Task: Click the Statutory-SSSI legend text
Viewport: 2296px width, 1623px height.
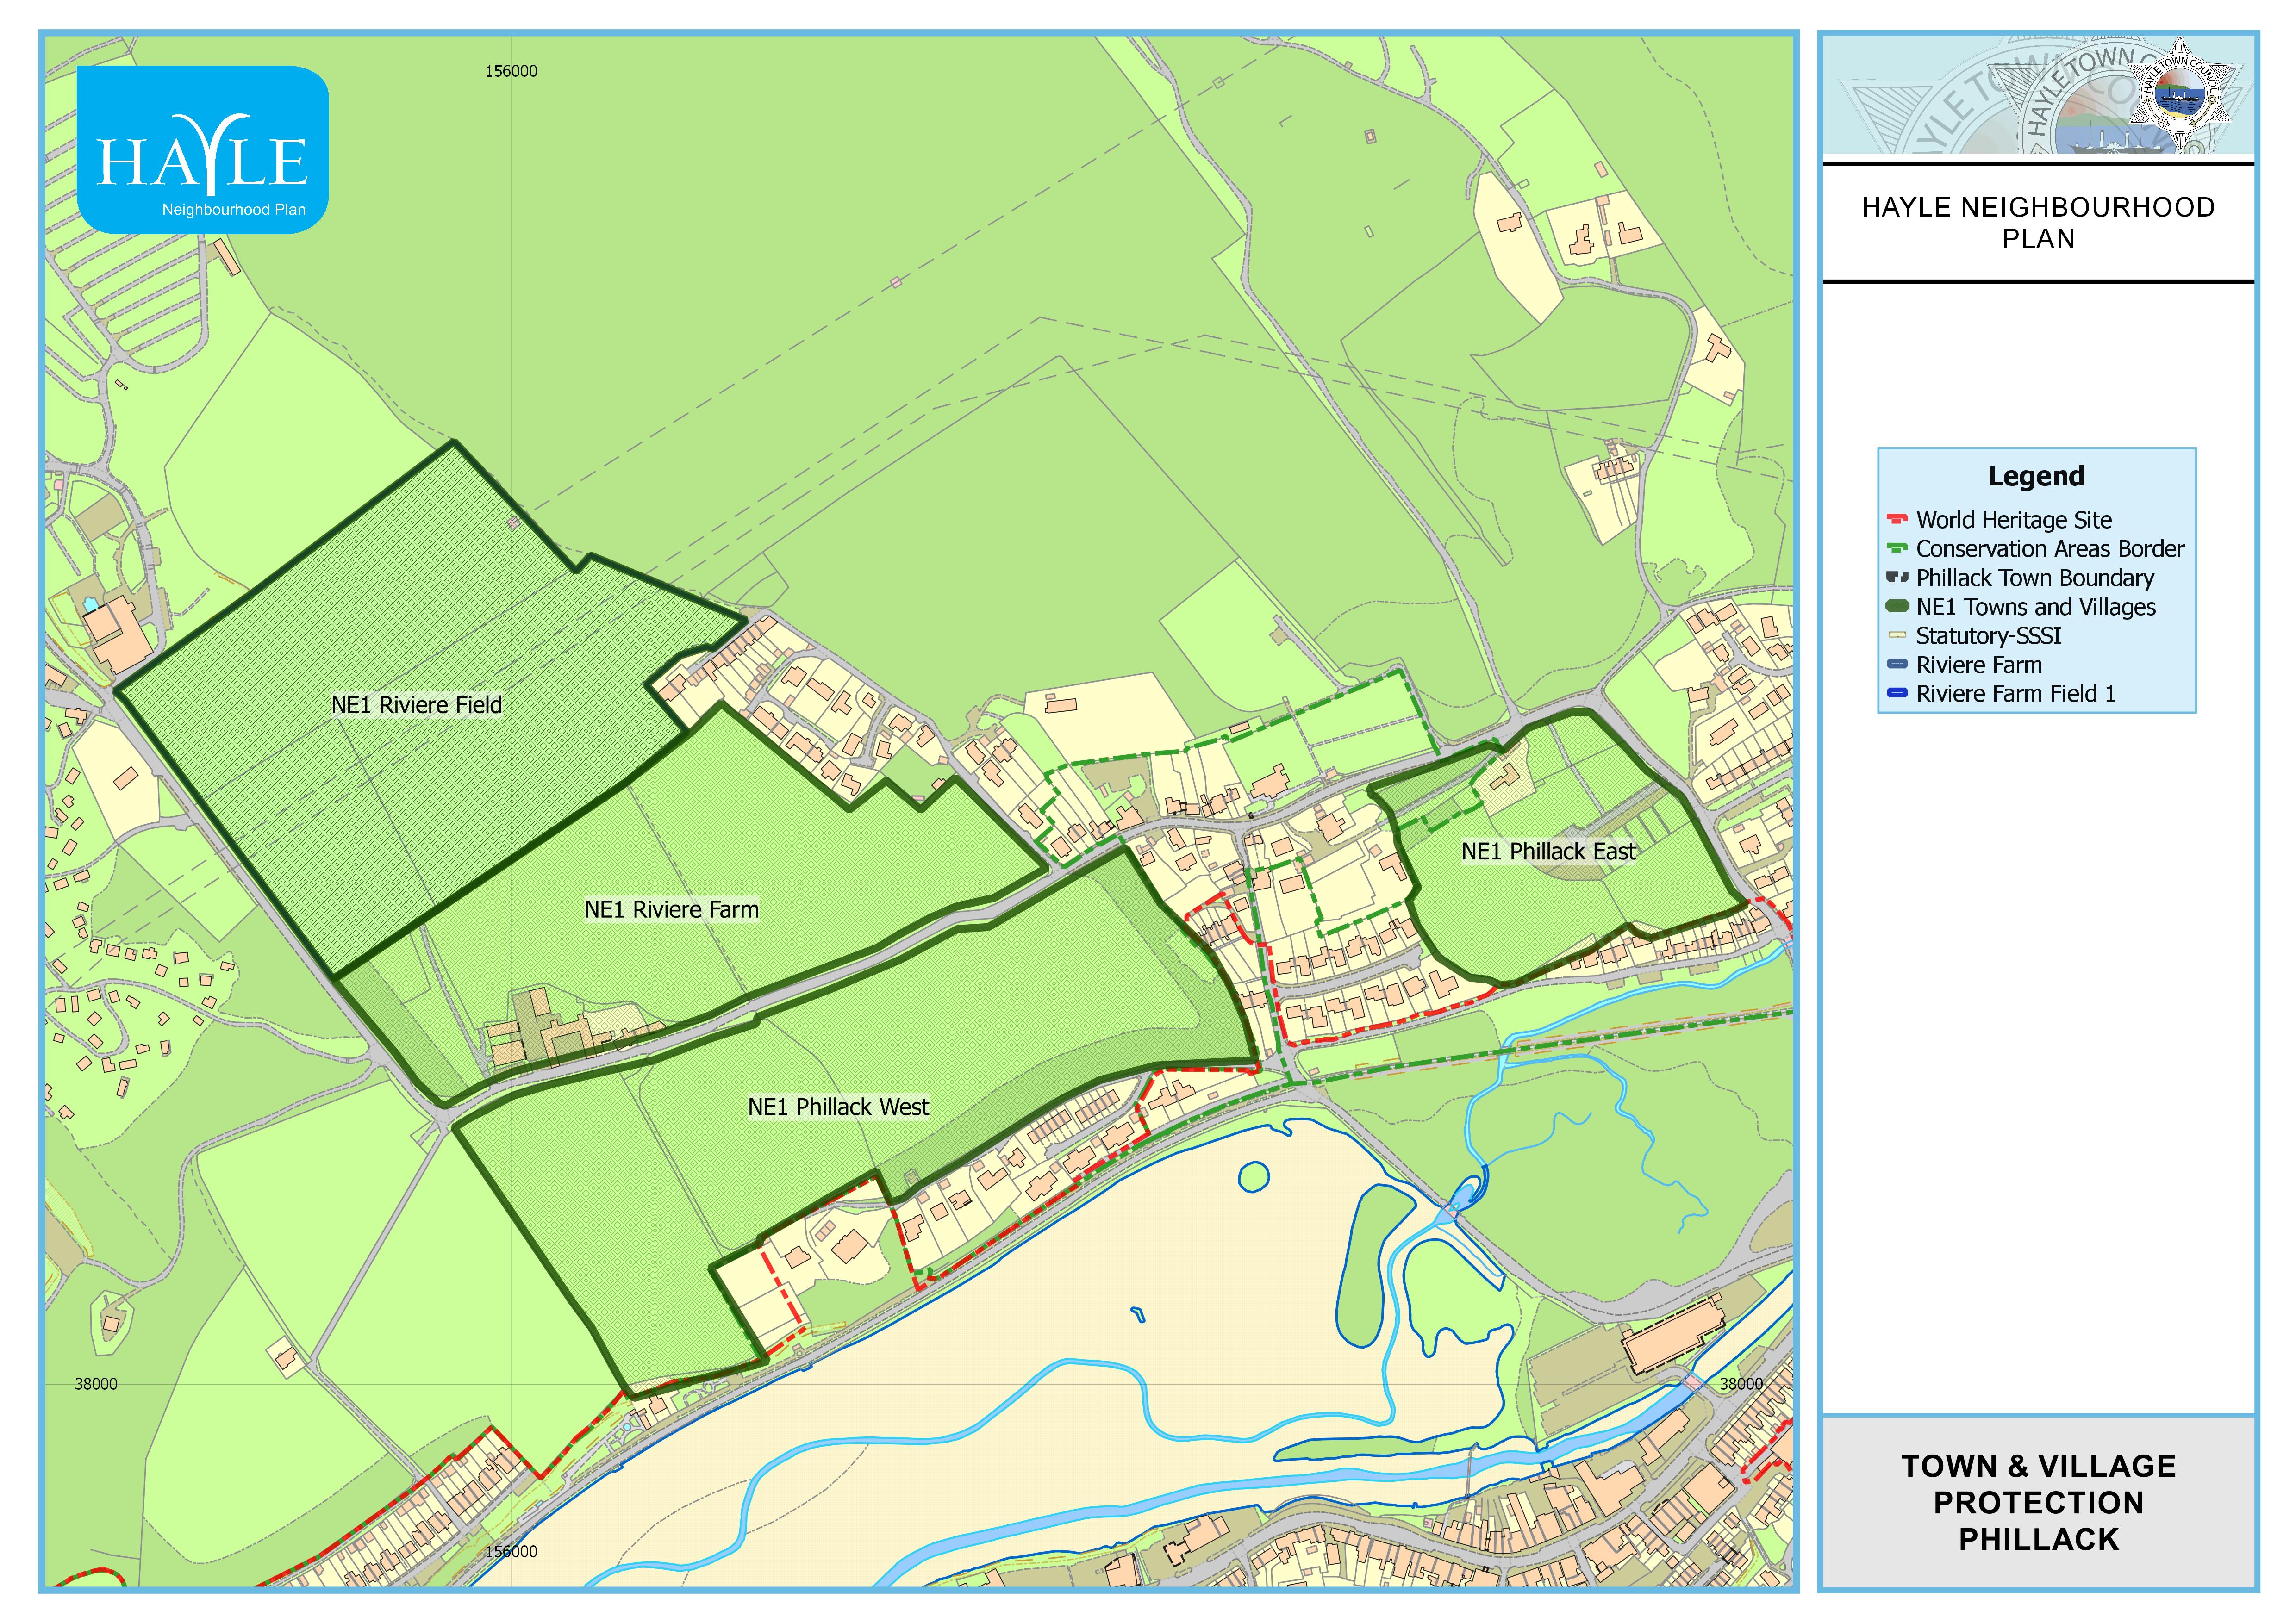Action: (1988, 636)
